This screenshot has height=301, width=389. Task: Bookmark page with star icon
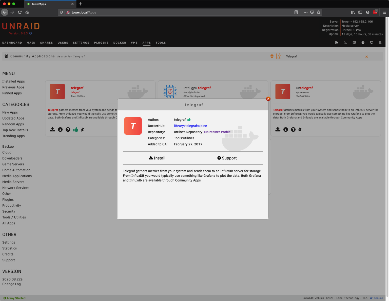(x=319, y=12)
